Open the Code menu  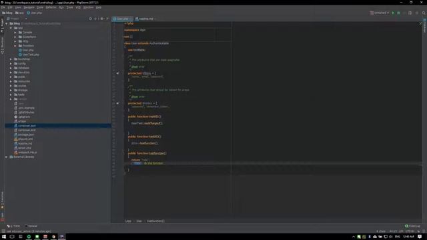[x=40, y=7]
